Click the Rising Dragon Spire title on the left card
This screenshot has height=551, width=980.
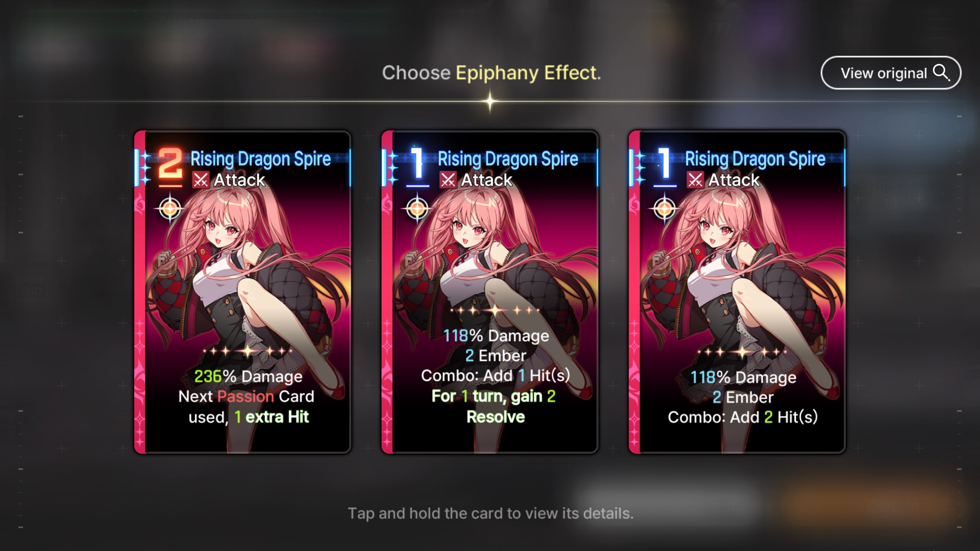tap(261, 159)
